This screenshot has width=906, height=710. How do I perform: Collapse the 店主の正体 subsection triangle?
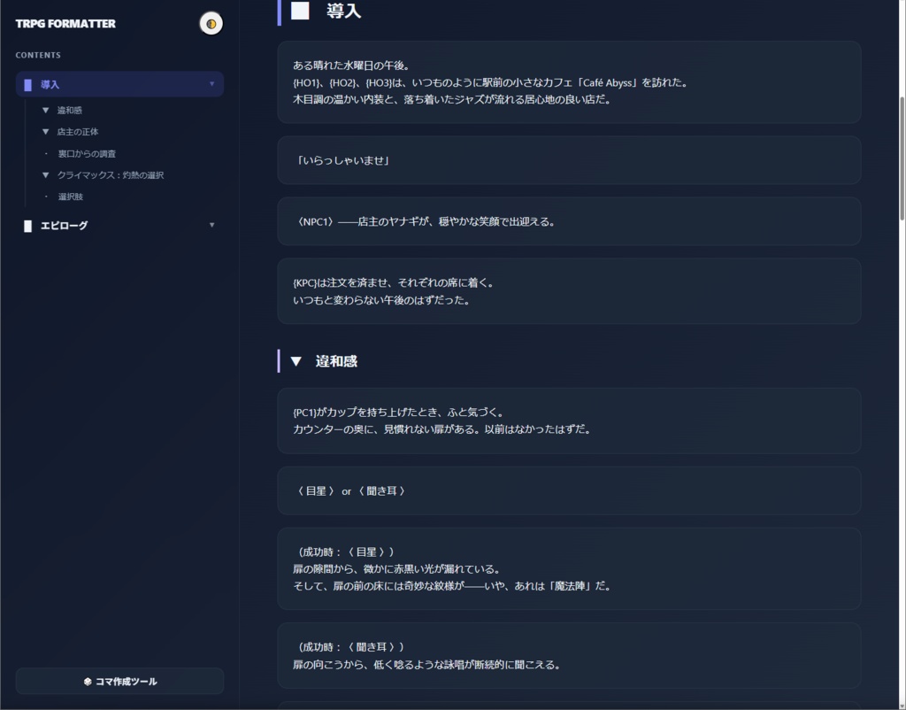[x=45, y=132]
